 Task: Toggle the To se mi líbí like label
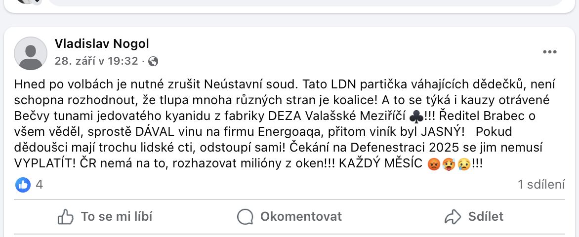(117, 216)
